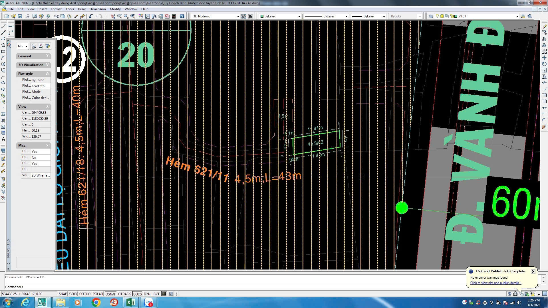Toggle GRID display in status bar
The height and width of the screenshot is (308, 548).
click(73, 294)
